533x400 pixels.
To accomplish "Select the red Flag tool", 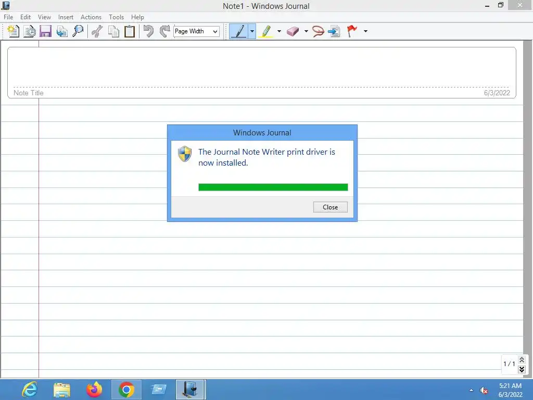I will [352, 31].
